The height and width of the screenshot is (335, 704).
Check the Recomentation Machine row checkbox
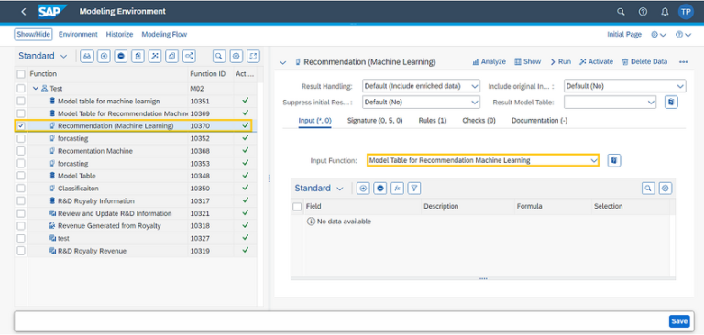21,151
